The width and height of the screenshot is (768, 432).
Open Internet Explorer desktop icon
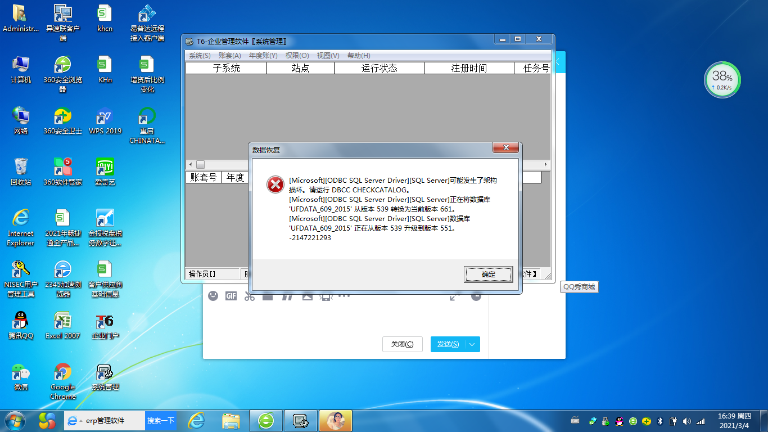pos(21,228)
